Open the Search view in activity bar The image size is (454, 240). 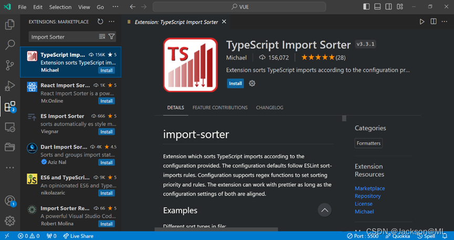[10, 45]
